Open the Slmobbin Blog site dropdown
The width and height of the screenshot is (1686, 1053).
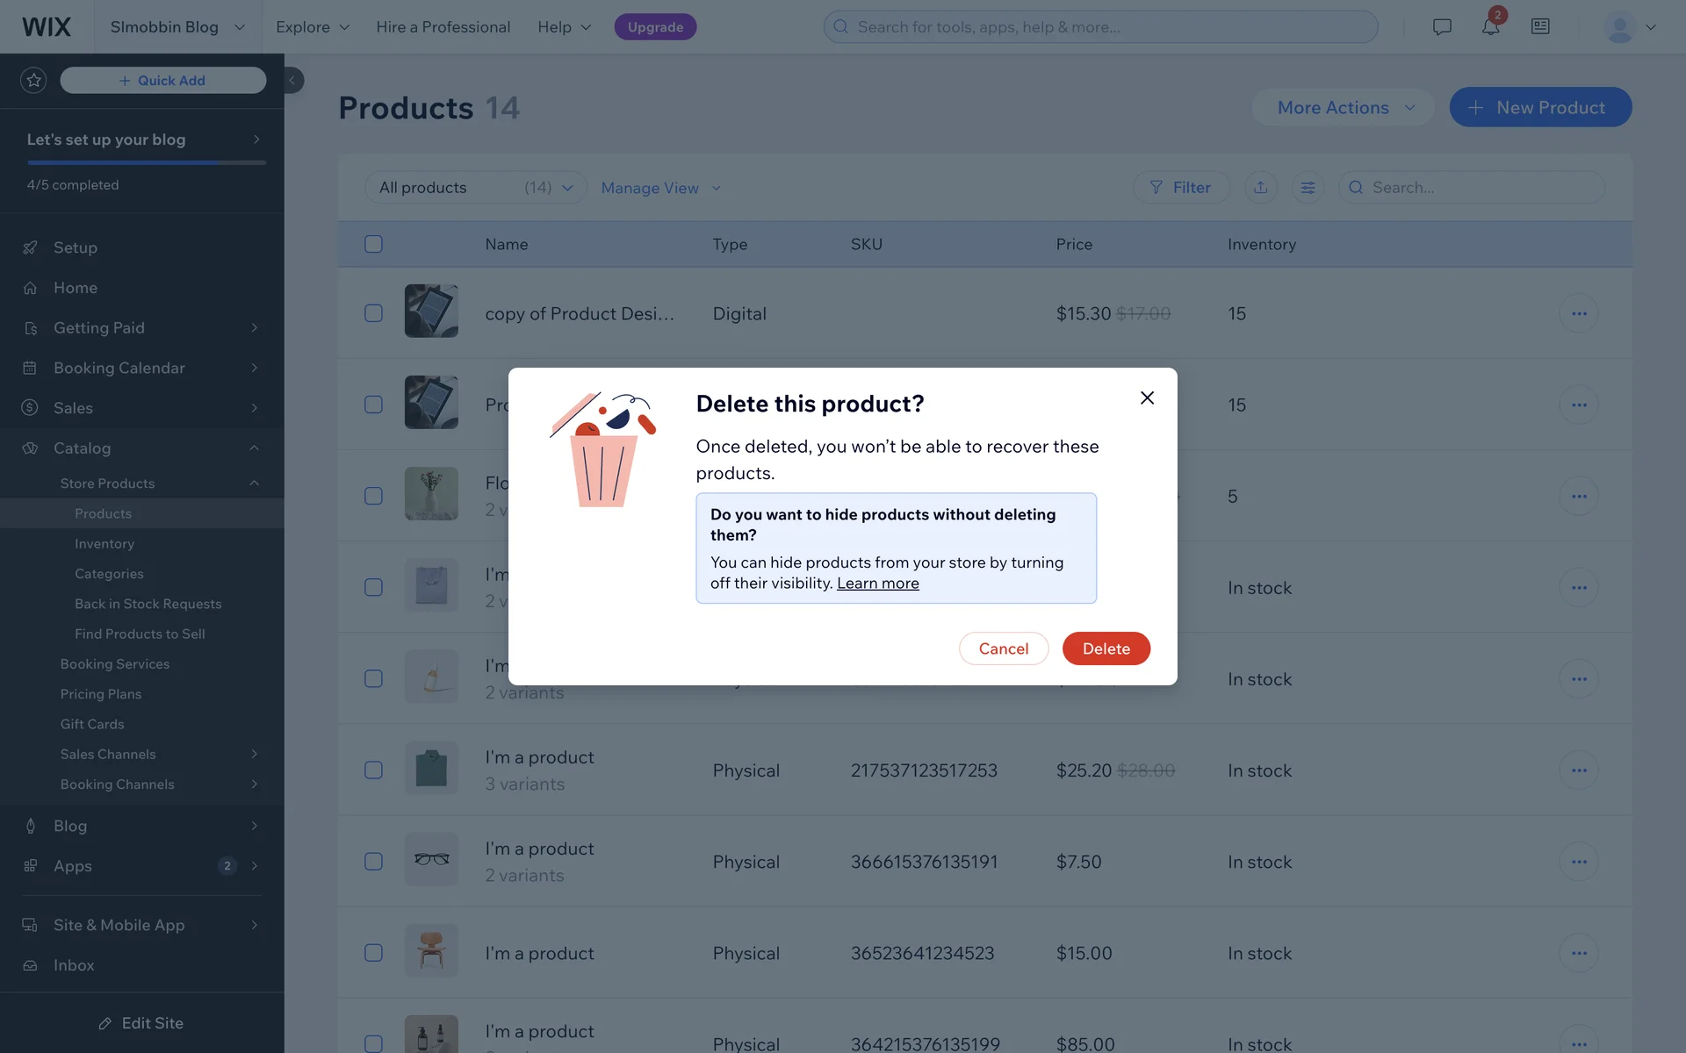tap(177, 27)
